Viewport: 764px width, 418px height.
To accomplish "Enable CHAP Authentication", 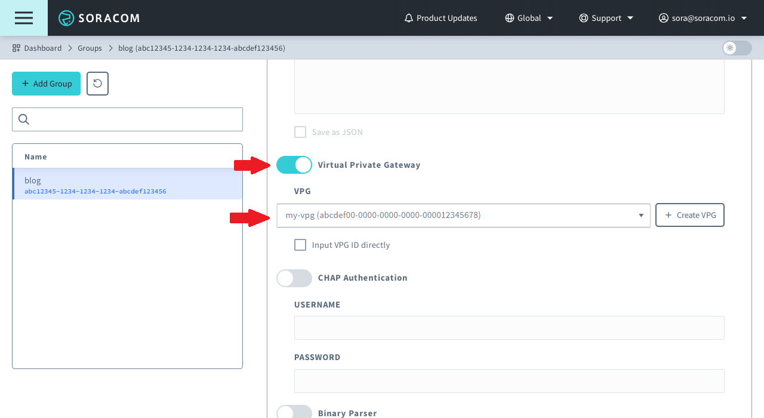I will click(294, 278).
